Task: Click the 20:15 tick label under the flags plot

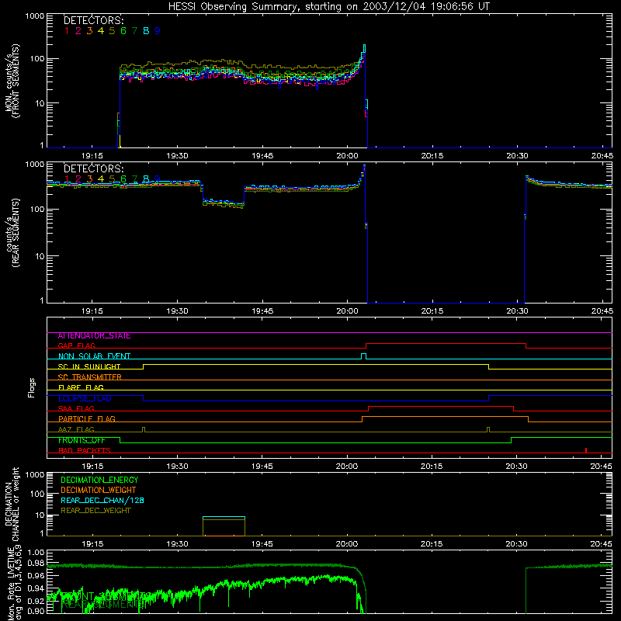Action: tap(432, 467)
